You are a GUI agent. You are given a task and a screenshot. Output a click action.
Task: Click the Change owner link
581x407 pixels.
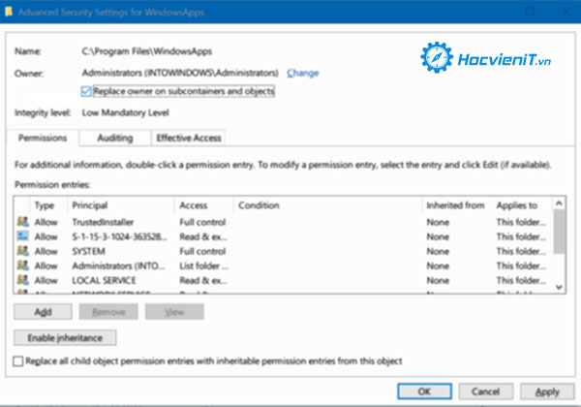tap(303, 73)
